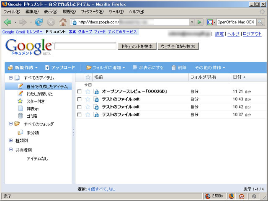Click the カレンダー link
The height and width of the screenshot is (201, 268).
pyautogui.click(x=35, y=32)
